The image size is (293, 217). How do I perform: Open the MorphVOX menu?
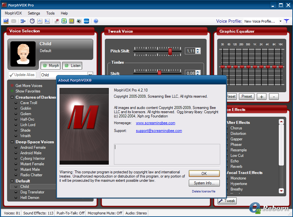[x=13, y=13]
